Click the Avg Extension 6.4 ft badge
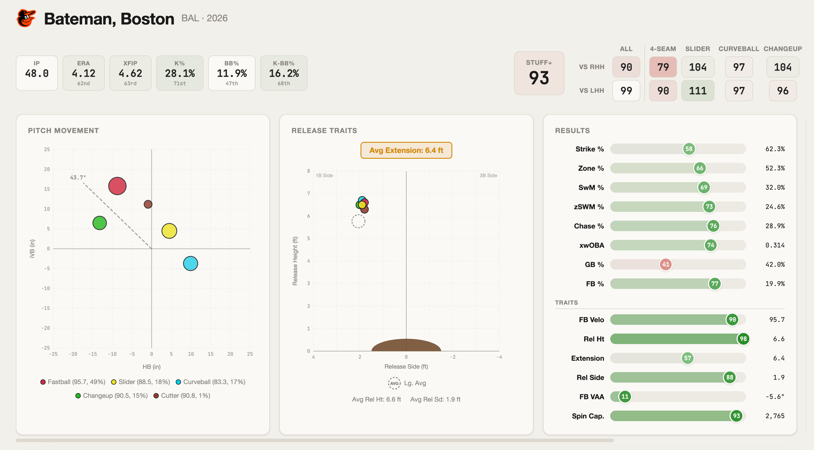Image resolution: width=814 pixels, height=450 pixels. (406, 150)
